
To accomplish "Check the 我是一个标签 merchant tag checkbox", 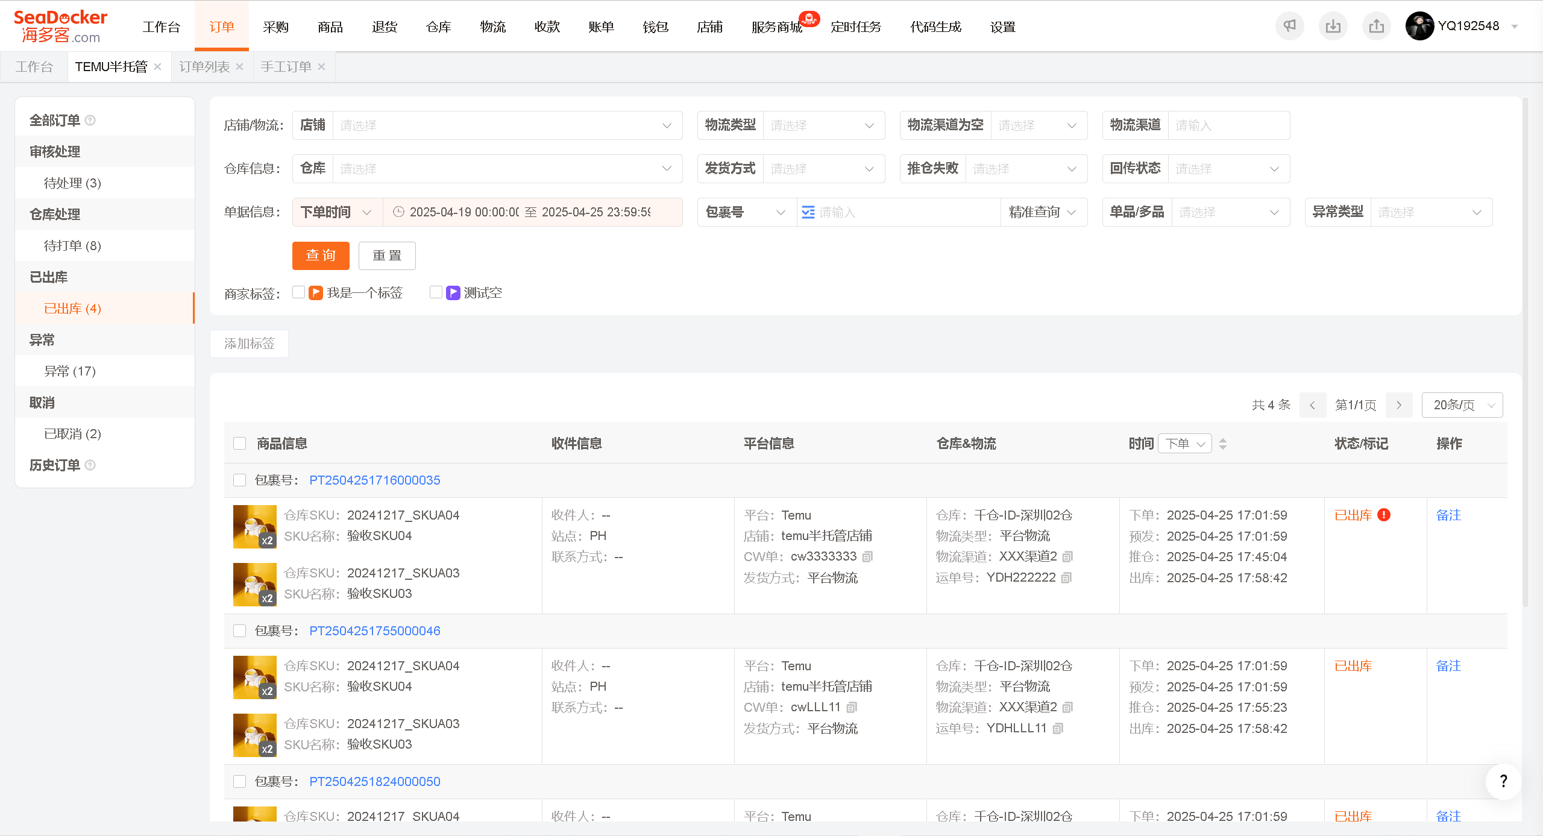I will tap(298, 292).
